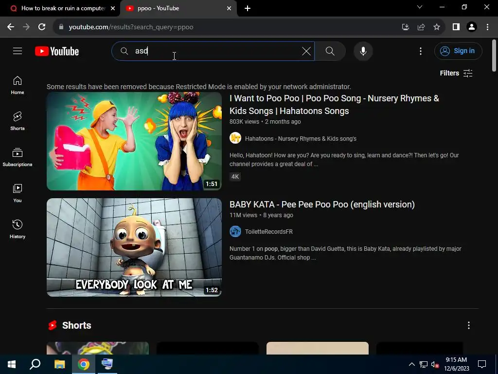This screenshot has width=498, height=374.
Task: Go back with the browser back arrow
Action: (x=11, y=27)
